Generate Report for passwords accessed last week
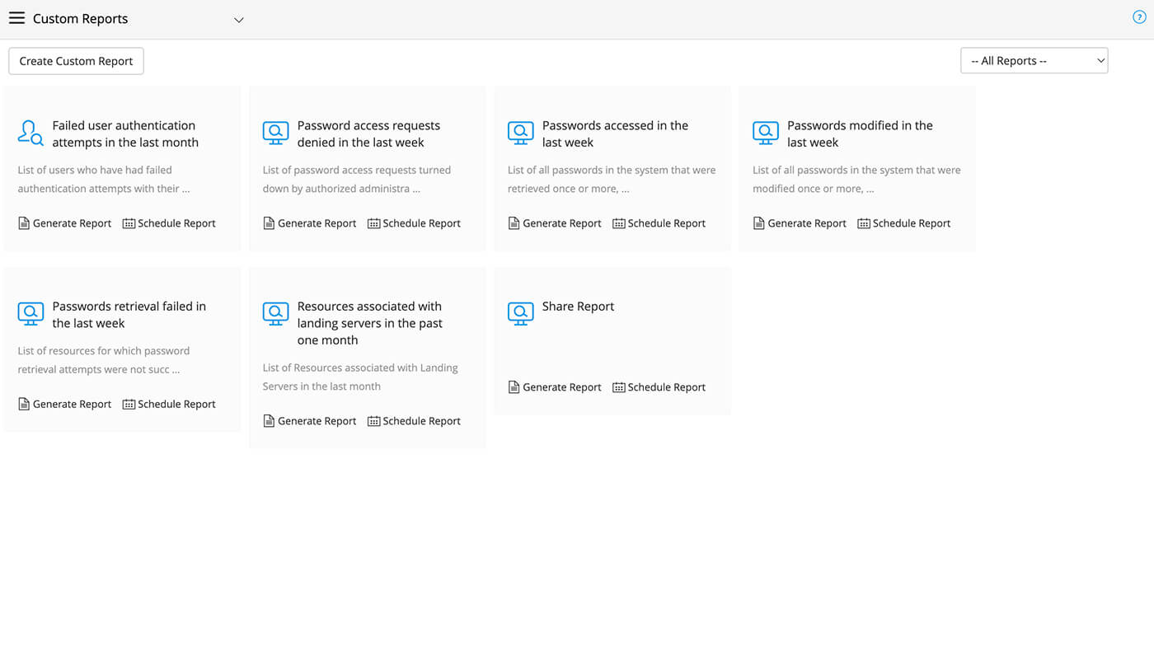 point(555,223)
